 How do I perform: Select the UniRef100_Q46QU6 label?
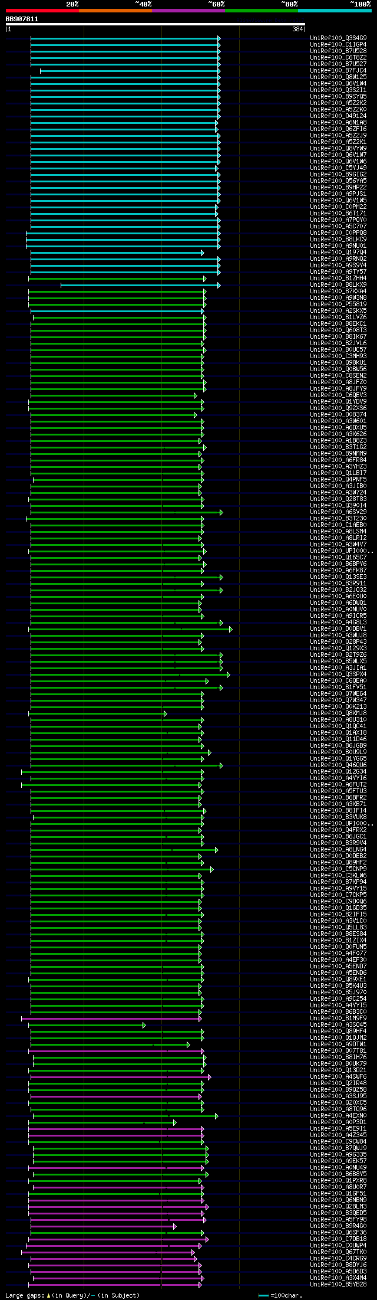pos(338,765)
